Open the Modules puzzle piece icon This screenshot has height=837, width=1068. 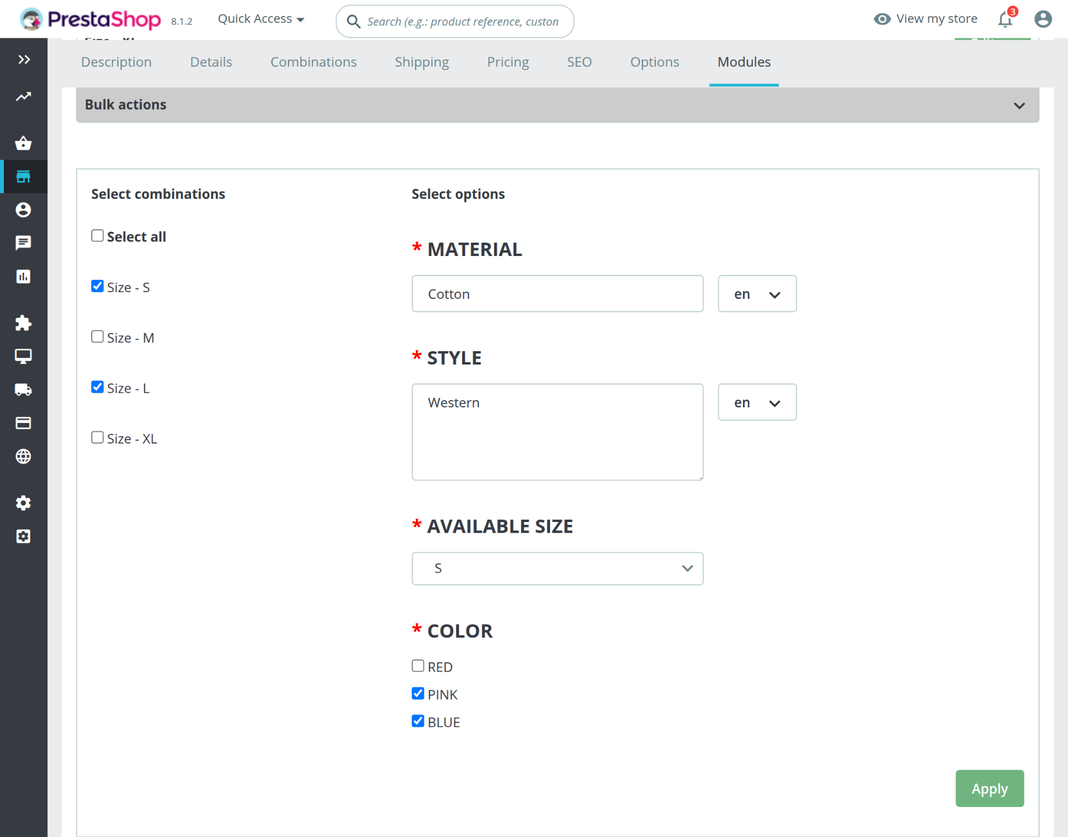click(x=23, y=323)
